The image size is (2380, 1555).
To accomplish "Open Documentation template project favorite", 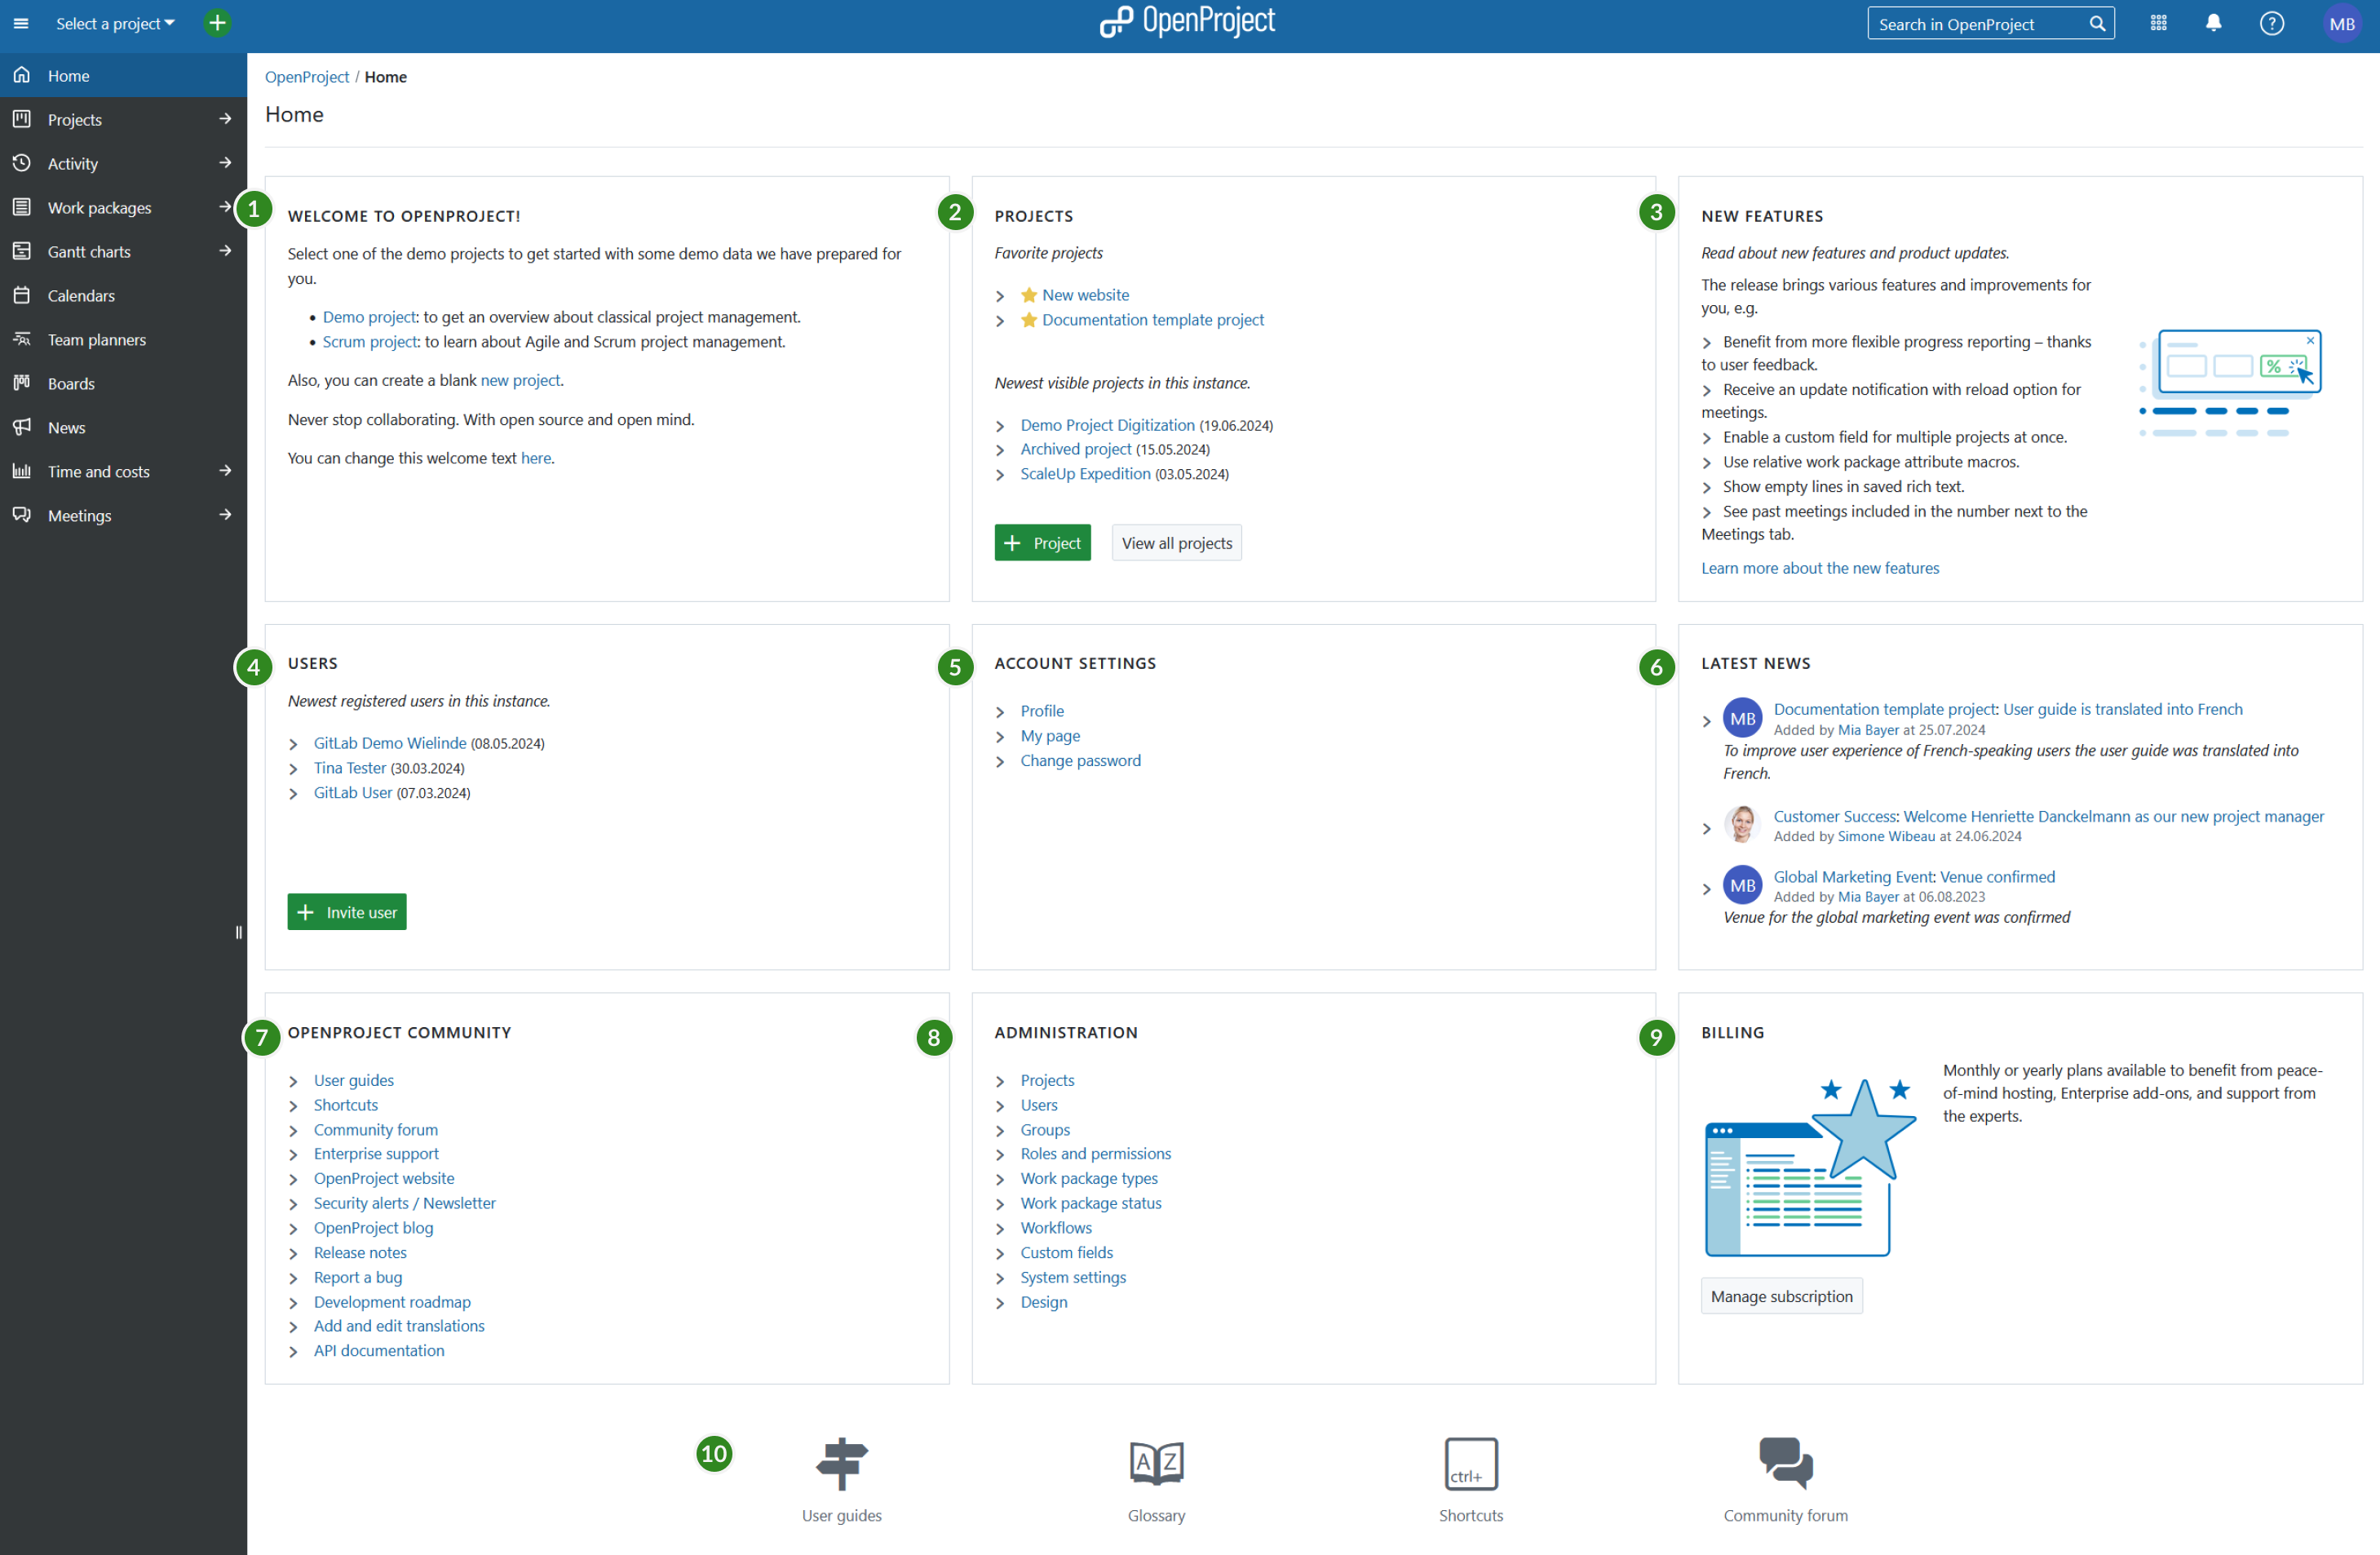I will pyautogui.click(x=1153, y=320).
